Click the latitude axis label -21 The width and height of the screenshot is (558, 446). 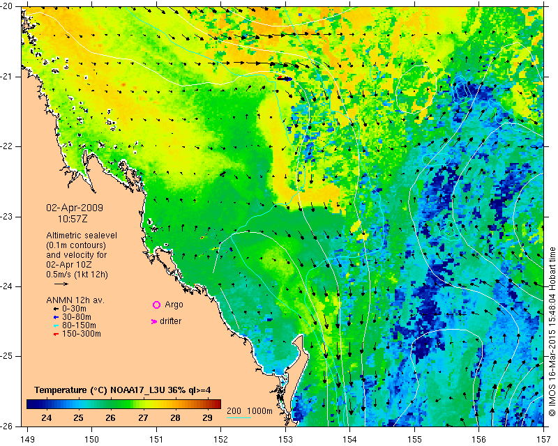(x=6, y=77)
